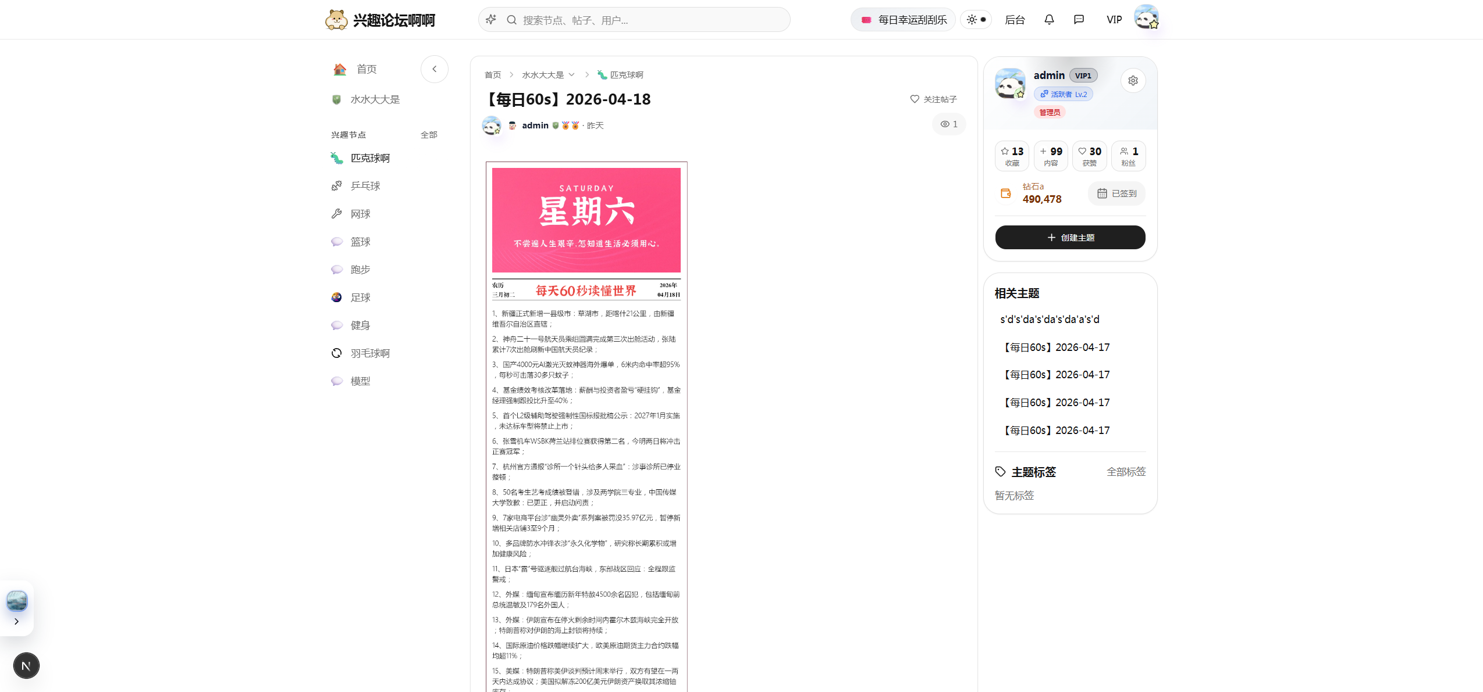Click the AI sparkle icon in search bar

click(x=491, y=20)
